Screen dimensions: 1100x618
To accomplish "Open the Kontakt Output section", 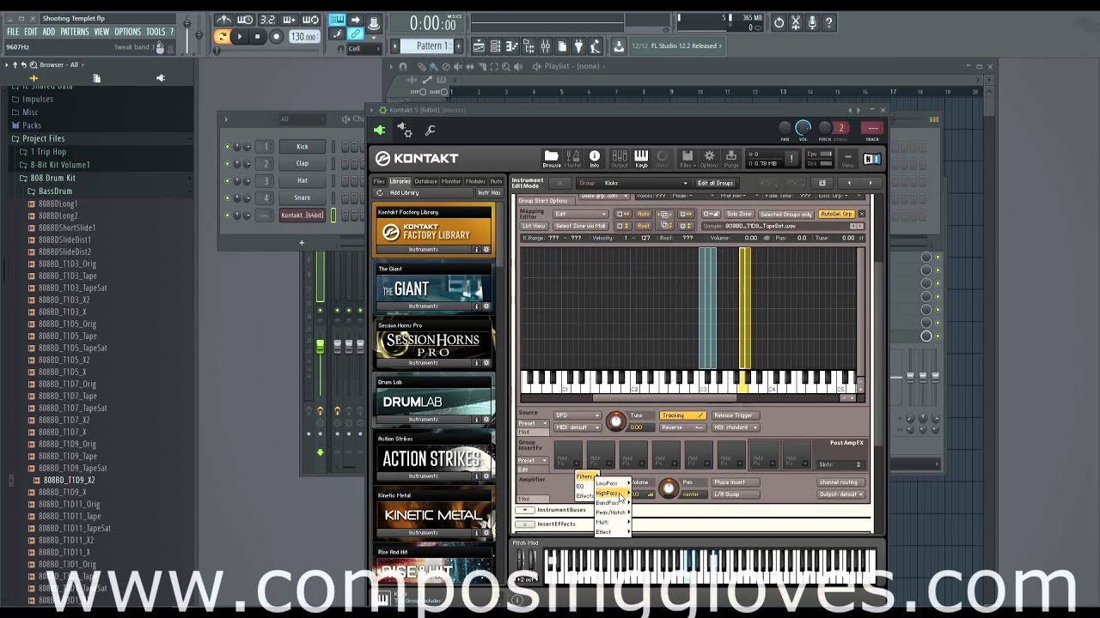I will [x=620, y=158].
